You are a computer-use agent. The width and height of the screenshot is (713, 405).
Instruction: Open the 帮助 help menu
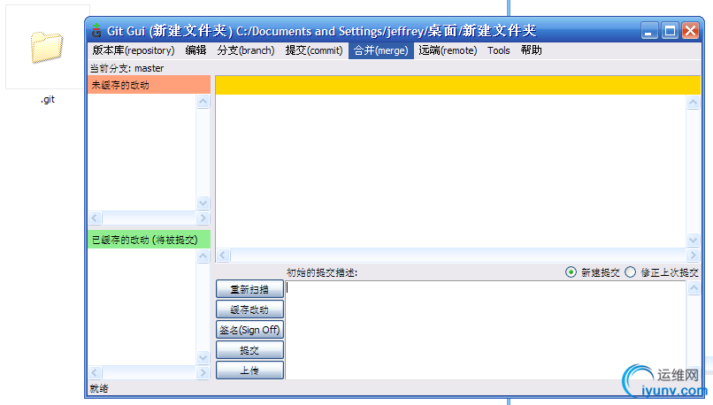click(531, 50)
